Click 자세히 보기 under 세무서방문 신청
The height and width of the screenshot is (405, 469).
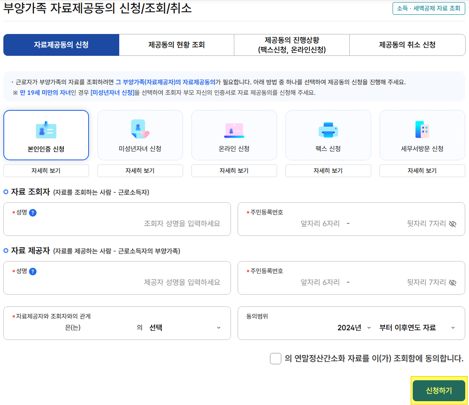422,171
